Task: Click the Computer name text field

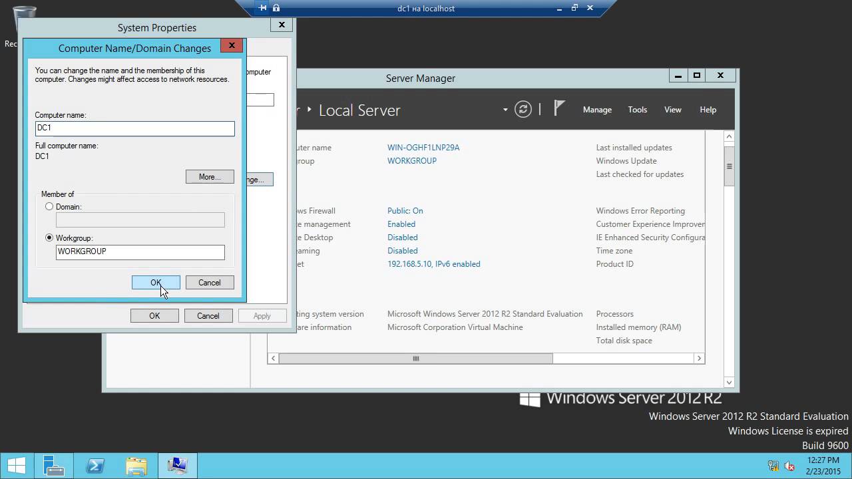Action: (x=135, y=128)
